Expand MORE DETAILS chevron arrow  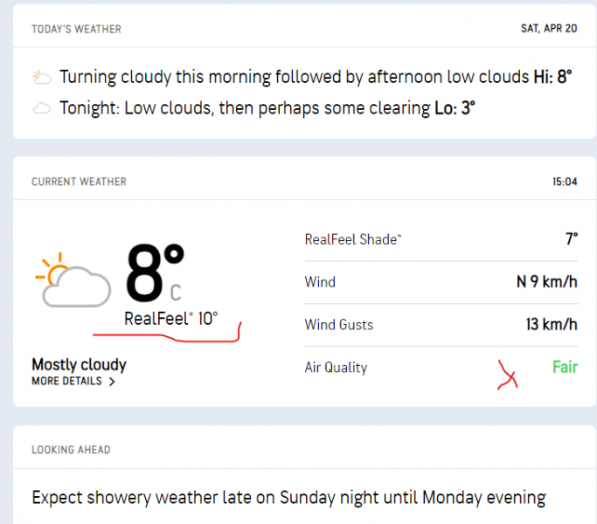[112, 382]
